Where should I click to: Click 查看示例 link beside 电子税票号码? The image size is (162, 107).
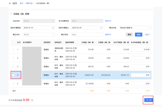(108, 21)
